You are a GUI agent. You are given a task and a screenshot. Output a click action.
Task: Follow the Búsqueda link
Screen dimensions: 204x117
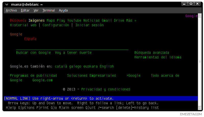[x=18, y=21]
